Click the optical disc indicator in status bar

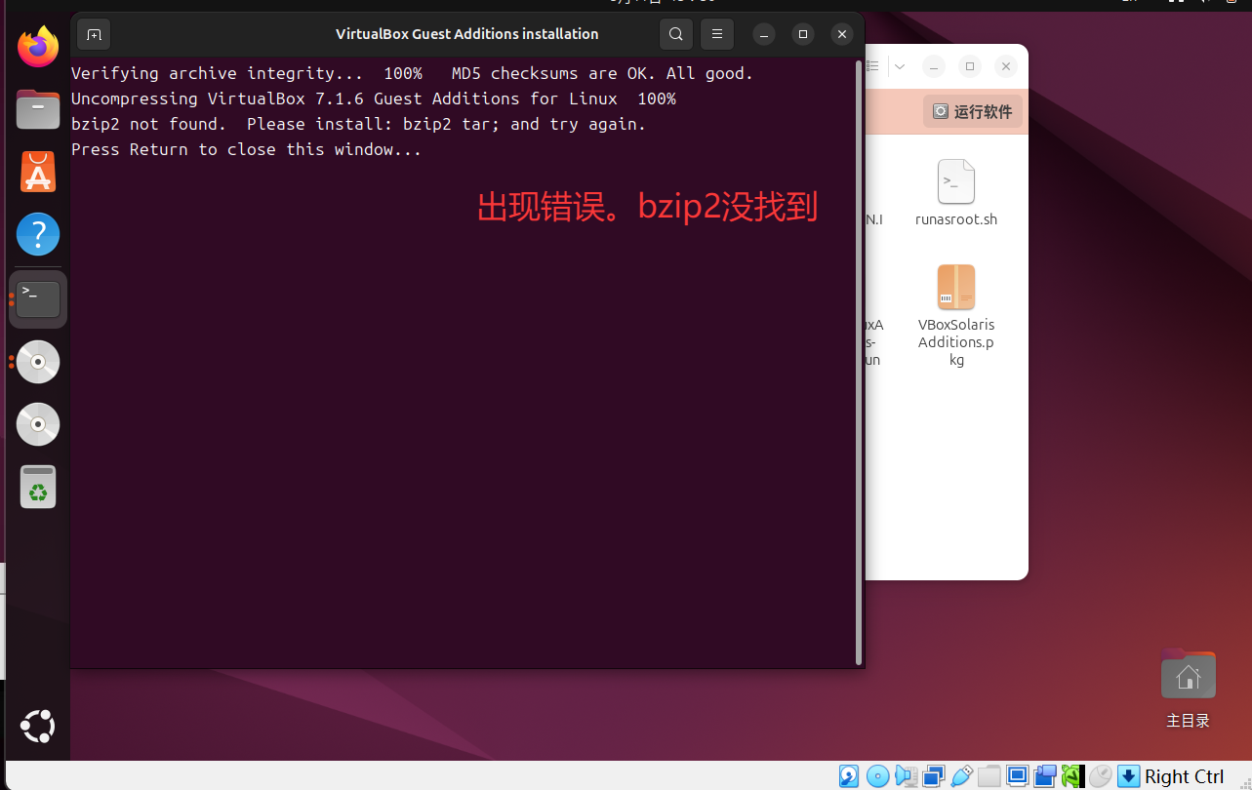coord(877,776)
